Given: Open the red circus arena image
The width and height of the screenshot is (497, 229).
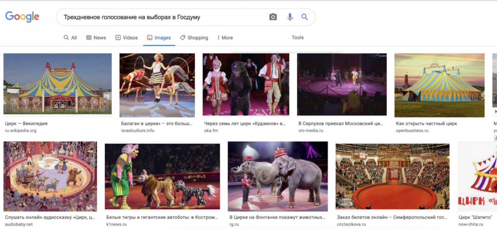Looking at the screenshot, I should click(x=392, y=176).
